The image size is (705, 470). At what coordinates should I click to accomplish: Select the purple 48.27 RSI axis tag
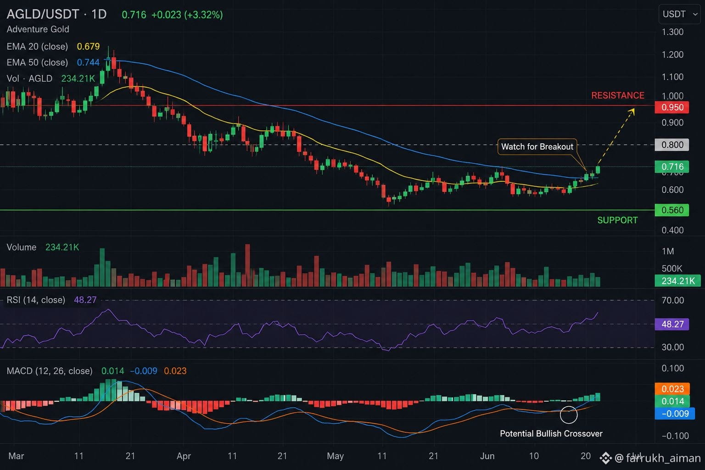coord(672,325)
